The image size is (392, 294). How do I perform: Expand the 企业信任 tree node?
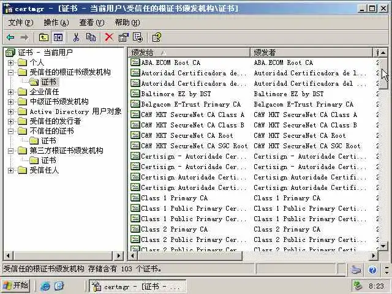click(10, 92)
